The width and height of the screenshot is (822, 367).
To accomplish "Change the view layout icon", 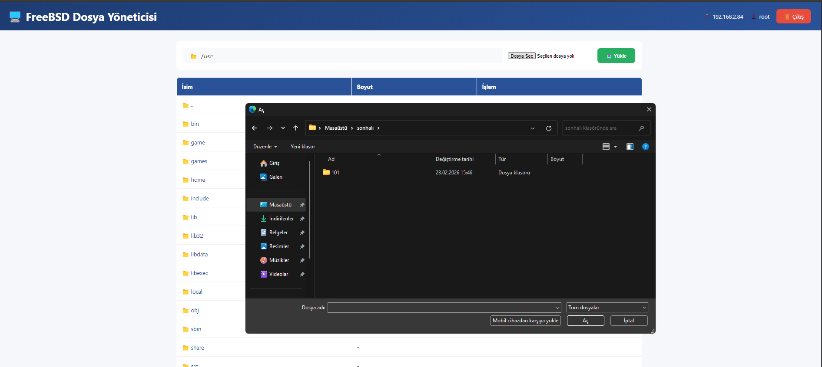I will 606,147.
